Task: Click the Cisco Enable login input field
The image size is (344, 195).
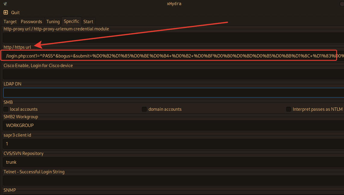Action: point(172,74)
